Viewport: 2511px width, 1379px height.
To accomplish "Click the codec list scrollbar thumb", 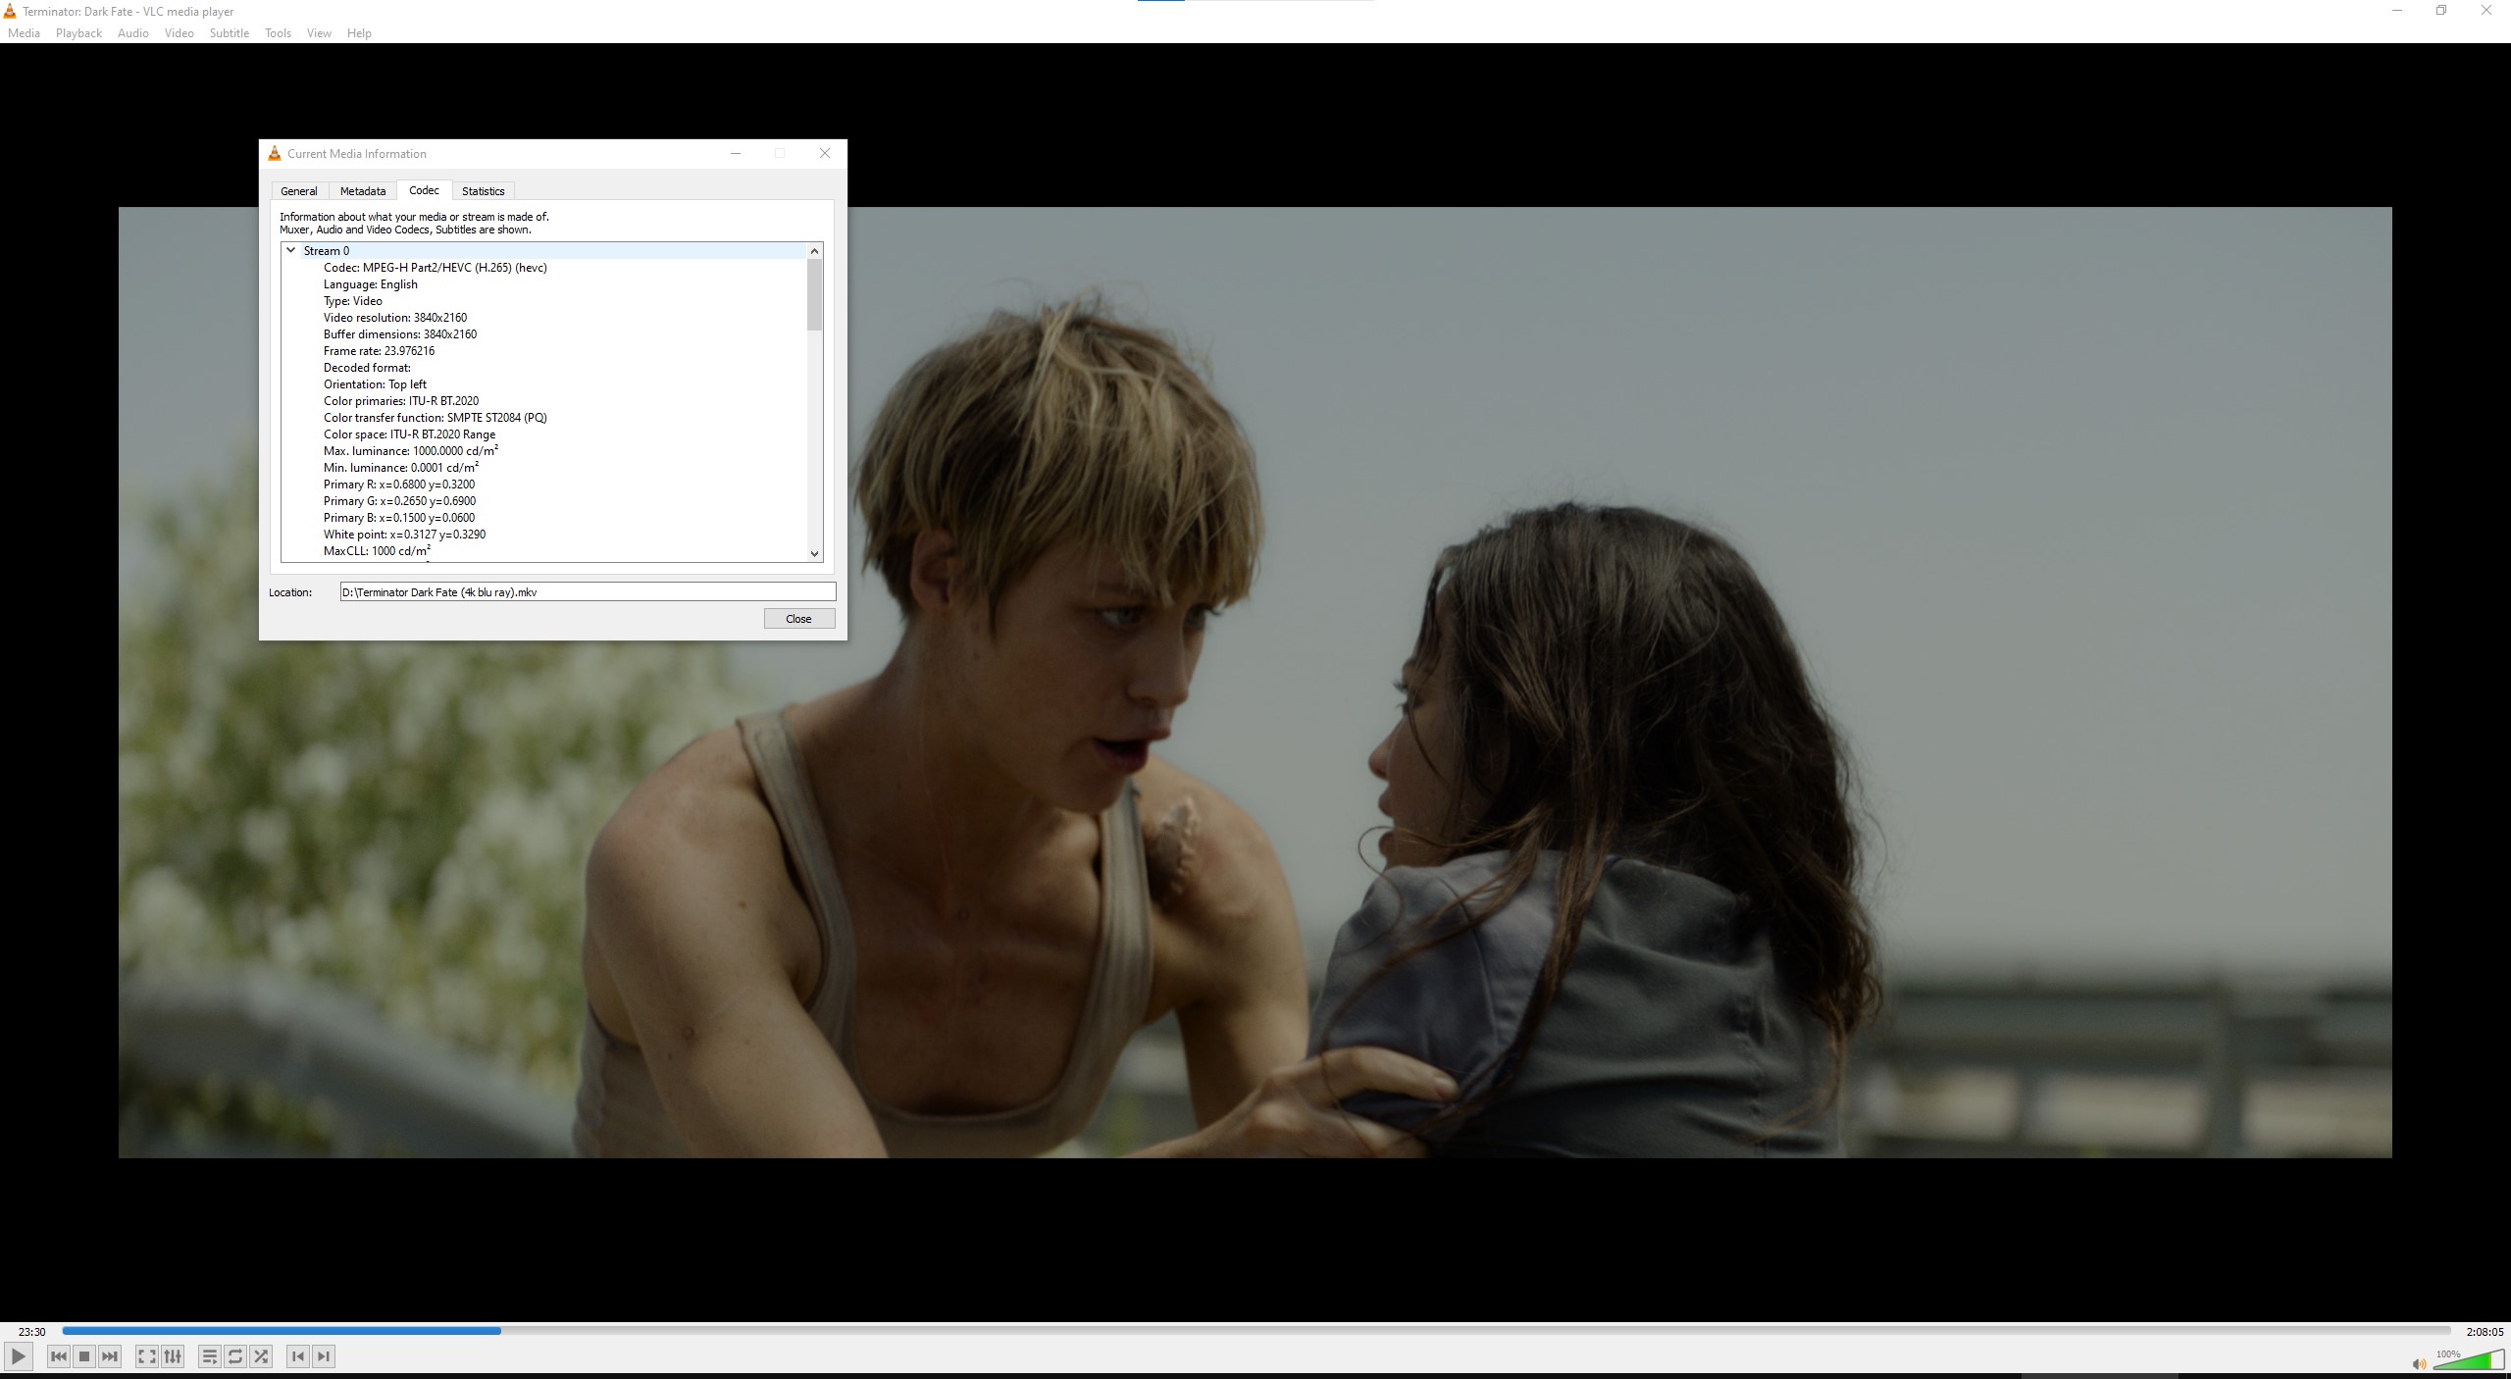I will coord(814,295).
